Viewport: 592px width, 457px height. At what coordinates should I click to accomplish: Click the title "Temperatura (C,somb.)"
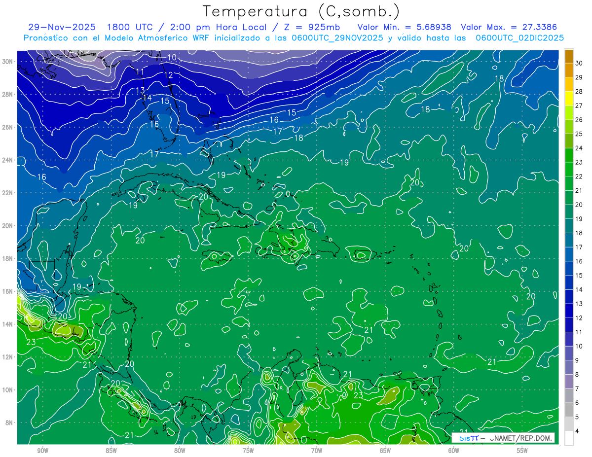coord(301,11)
